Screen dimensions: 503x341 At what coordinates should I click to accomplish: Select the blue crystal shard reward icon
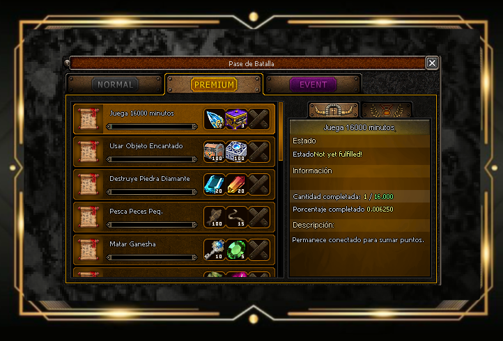tap(215, 119)
